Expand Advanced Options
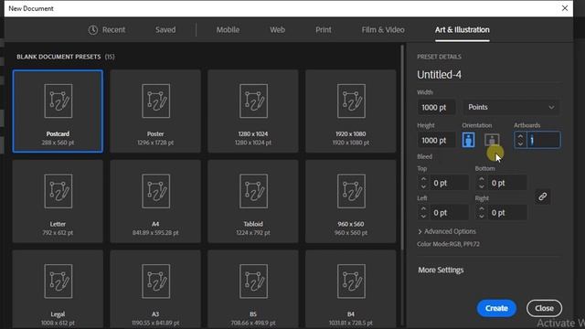The image size is (585, 329). click(447, 231)
